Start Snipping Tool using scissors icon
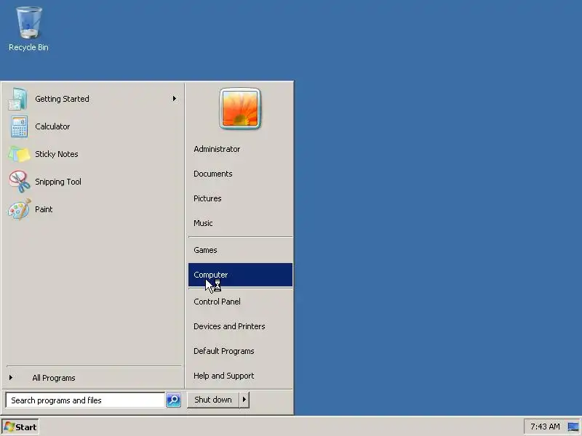 tap(20, 182)
